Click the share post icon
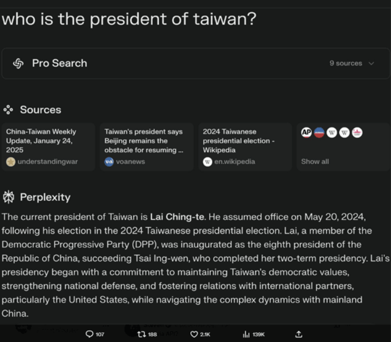 click(299, 334)
